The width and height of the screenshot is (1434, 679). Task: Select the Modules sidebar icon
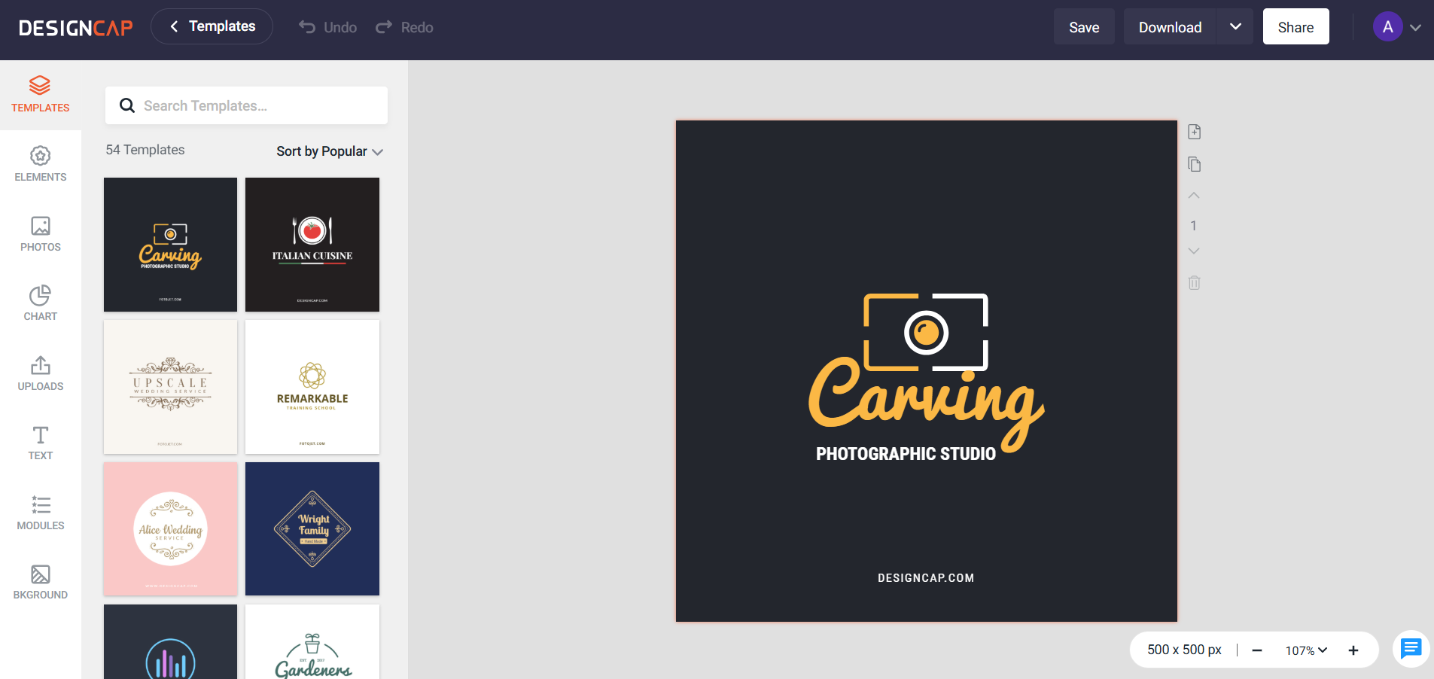[40, 513]
